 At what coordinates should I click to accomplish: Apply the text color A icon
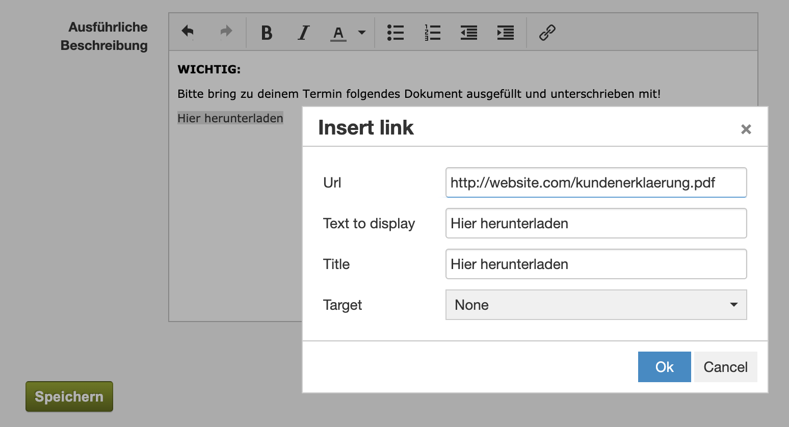tap(338, 33)
